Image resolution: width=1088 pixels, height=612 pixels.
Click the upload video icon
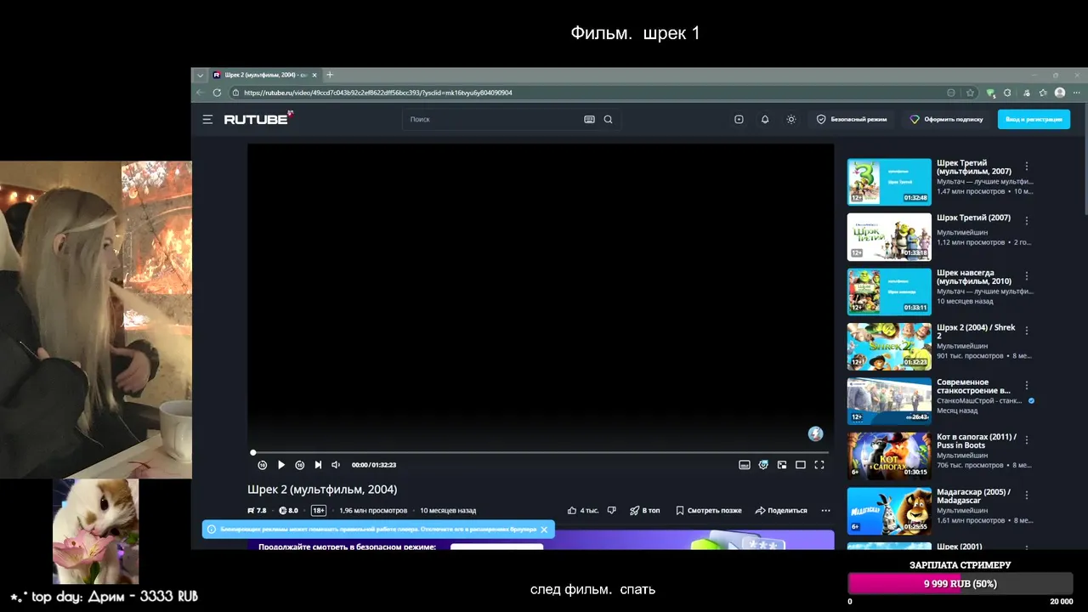click(x=739, y=120)
